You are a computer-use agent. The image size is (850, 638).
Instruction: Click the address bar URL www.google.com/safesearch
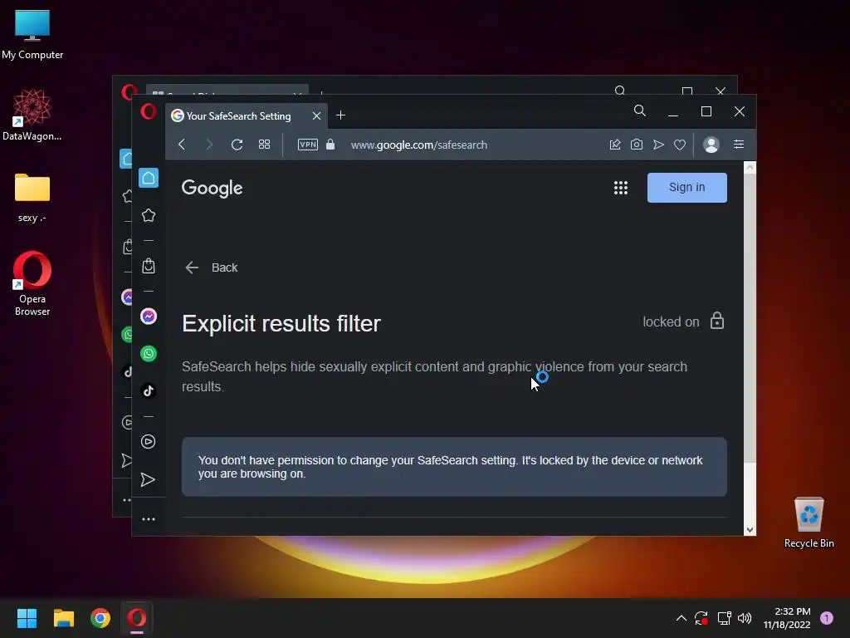click(419, 145)
